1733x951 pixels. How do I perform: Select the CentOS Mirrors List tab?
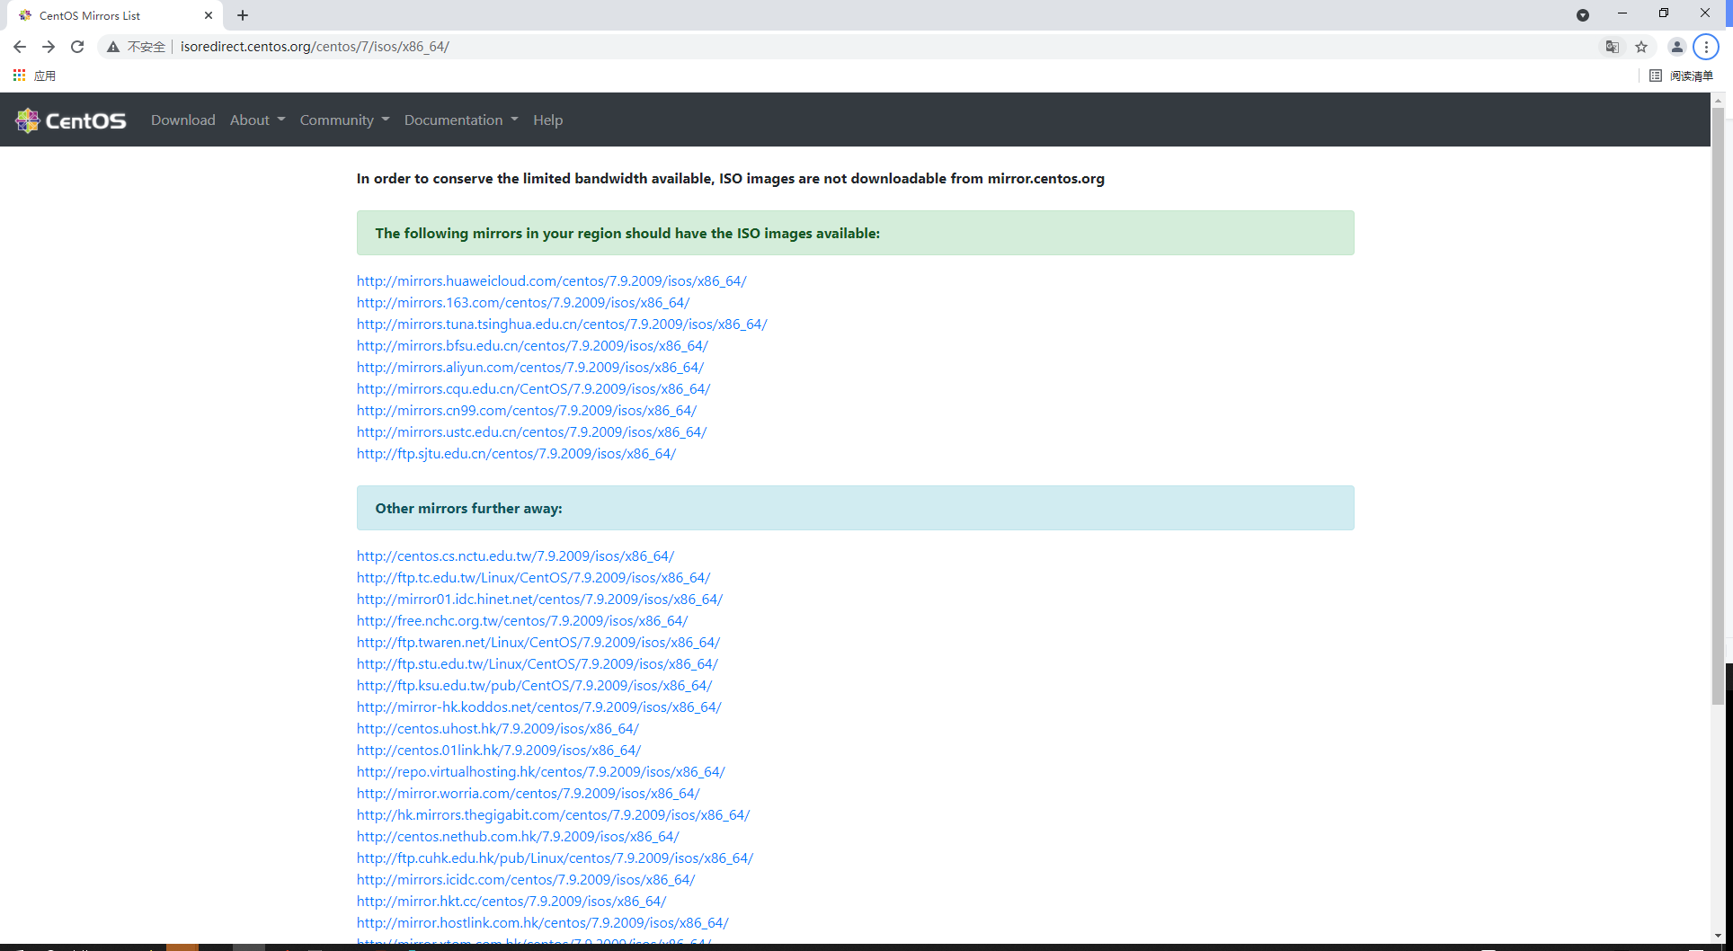pos(115,15)
